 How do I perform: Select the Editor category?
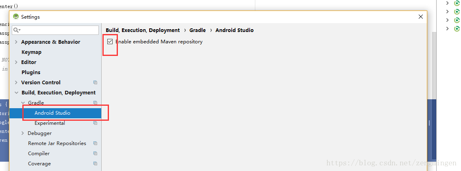29,62
